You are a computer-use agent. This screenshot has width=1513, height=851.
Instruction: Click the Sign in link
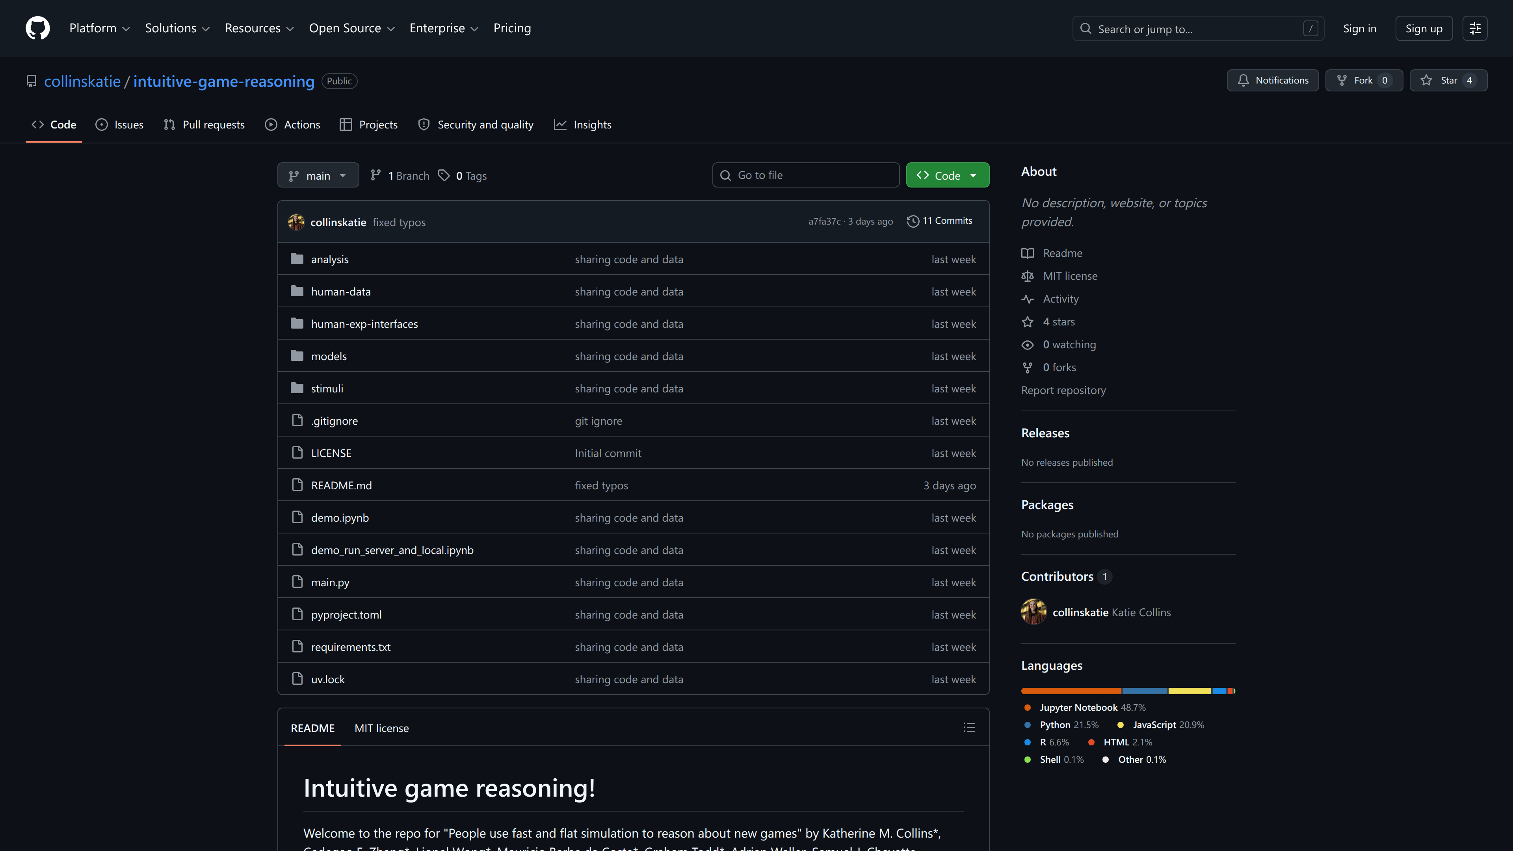pyautogui.click(x=1359, y=29)
